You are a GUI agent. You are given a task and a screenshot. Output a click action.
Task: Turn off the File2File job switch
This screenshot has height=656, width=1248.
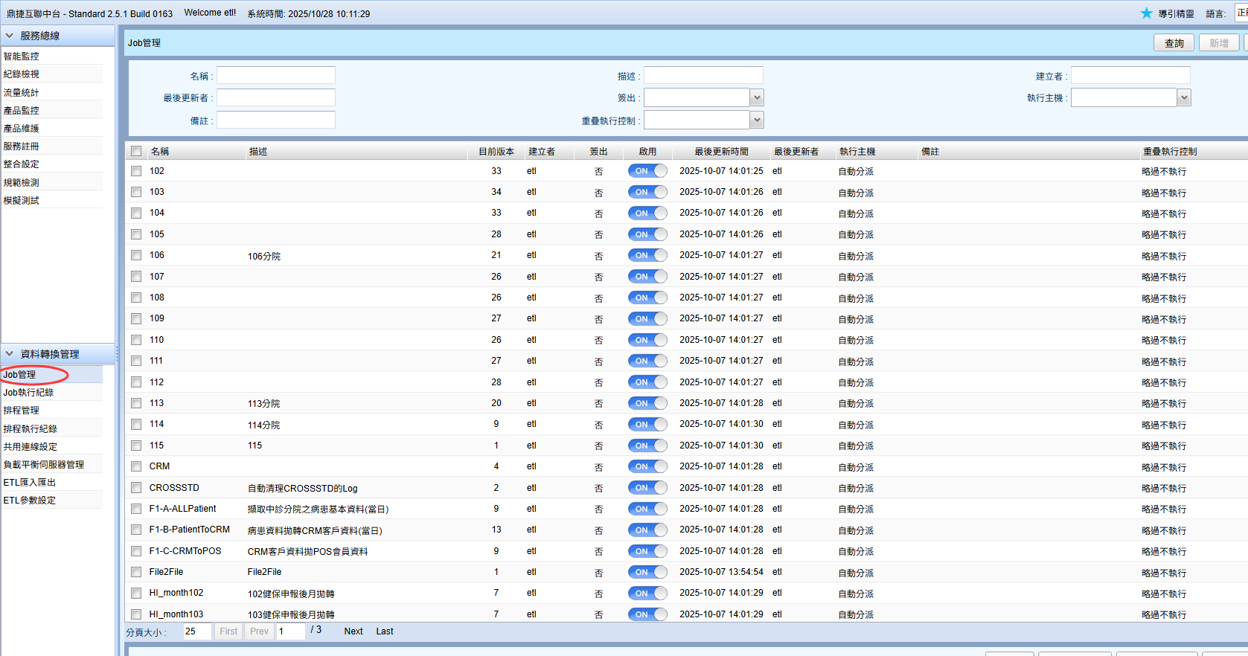point(647,572)
